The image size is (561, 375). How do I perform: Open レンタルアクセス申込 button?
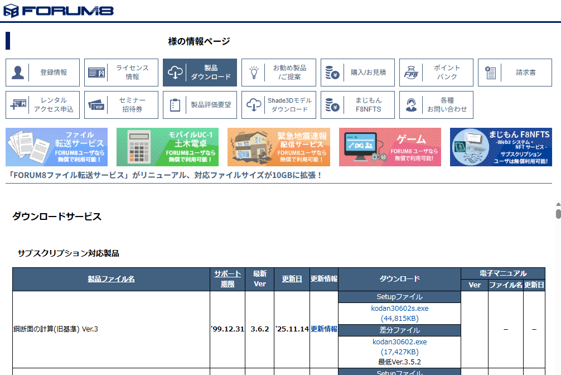(43, 105)
